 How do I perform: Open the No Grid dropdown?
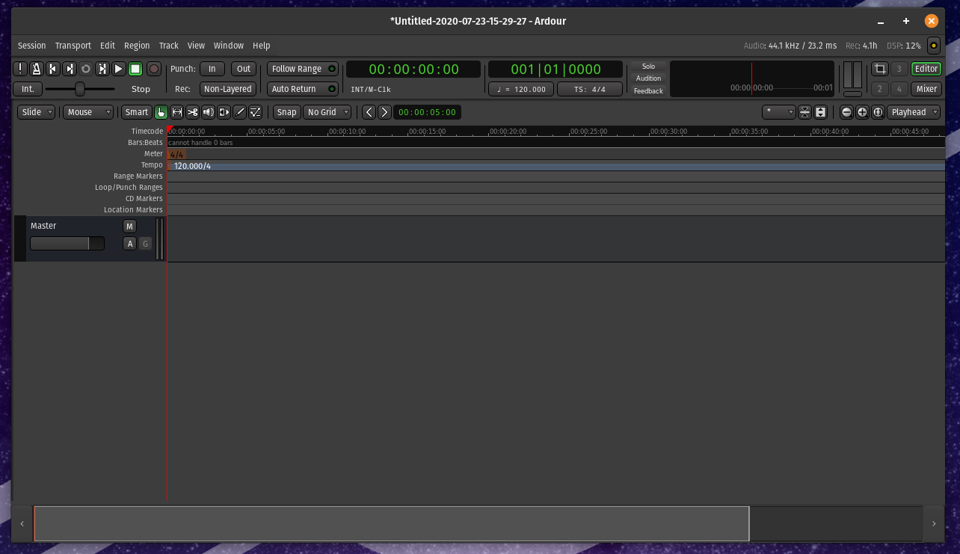(327, 112)
